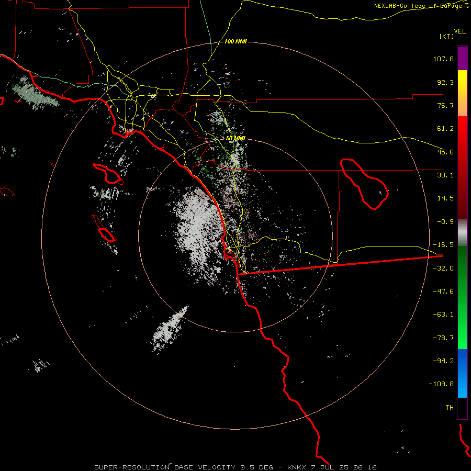Click the TH threshold label
Screen dimensions: 471x471
click(x=450, y=407)
